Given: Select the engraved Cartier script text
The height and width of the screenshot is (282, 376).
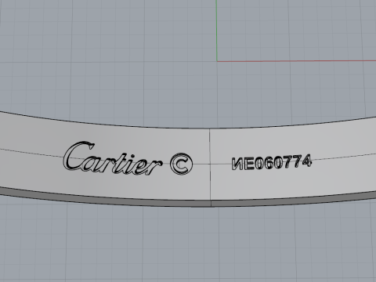Looking at the screenshot, I should point(112,159).
